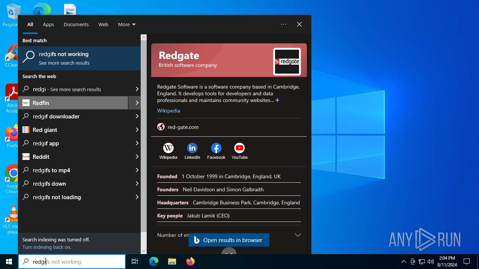
Task: Open Task View on the taskbar
Action: (x=135, y=262)
